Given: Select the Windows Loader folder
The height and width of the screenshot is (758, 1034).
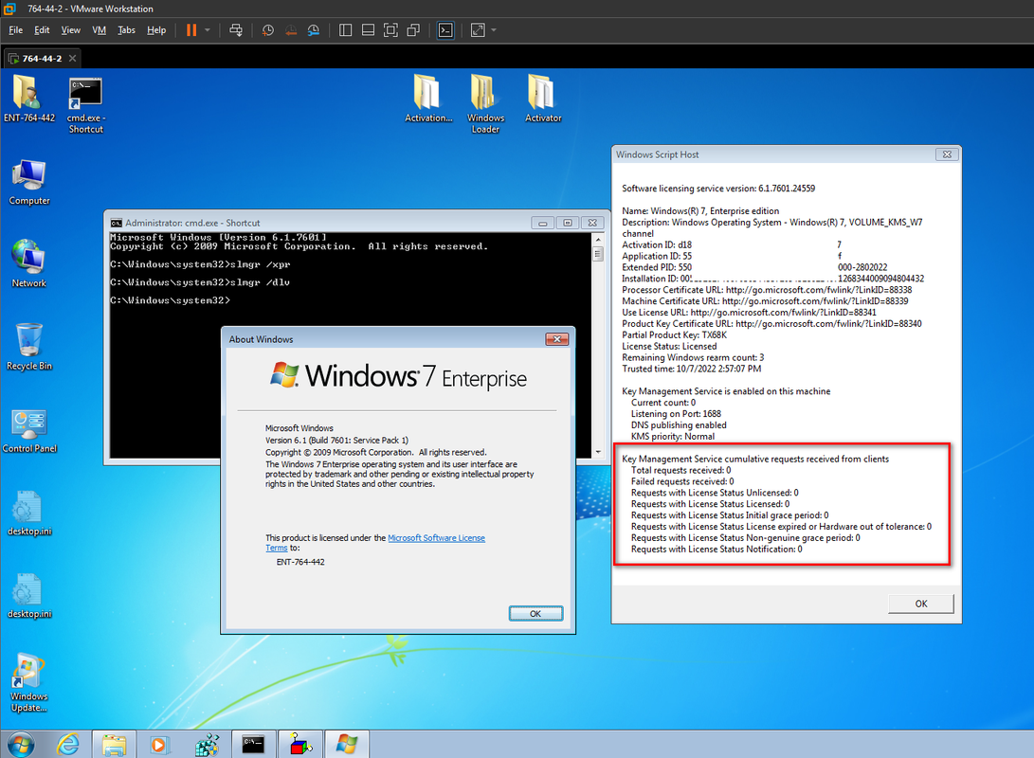Looking at the screenshot, I should point(485,103).
